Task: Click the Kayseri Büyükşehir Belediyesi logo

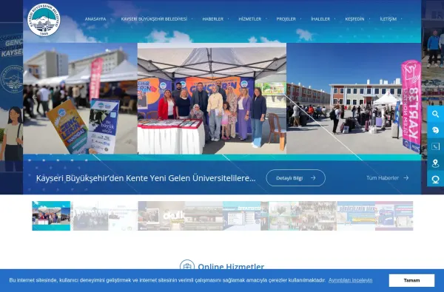Action: click(44, 20)
